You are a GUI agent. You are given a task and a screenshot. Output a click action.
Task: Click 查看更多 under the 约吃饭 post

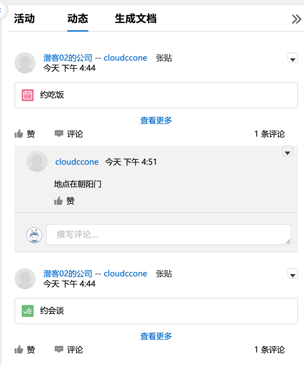[x=156, y=121]
